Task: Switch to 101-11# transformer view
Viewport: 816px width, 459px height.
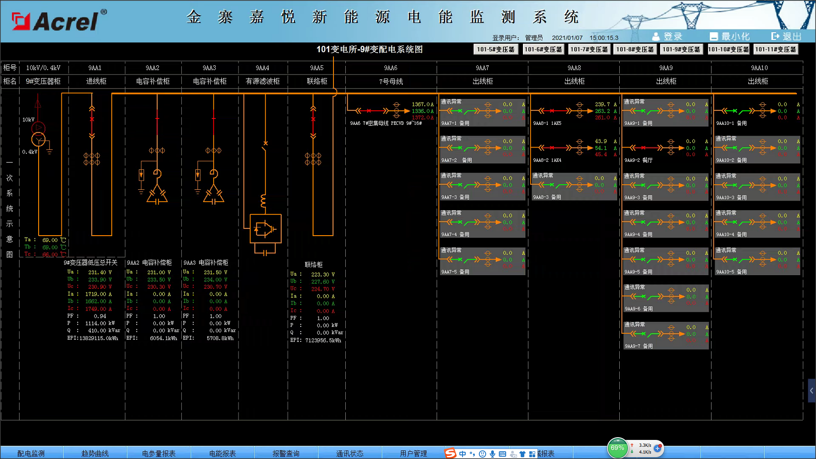Action: tap(776, 49)
